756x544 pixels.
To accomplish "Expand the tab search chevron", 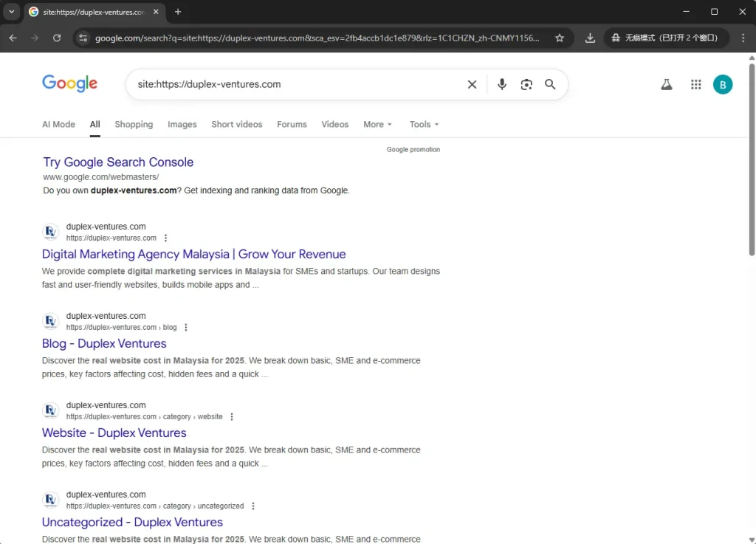I will [11, 12].
